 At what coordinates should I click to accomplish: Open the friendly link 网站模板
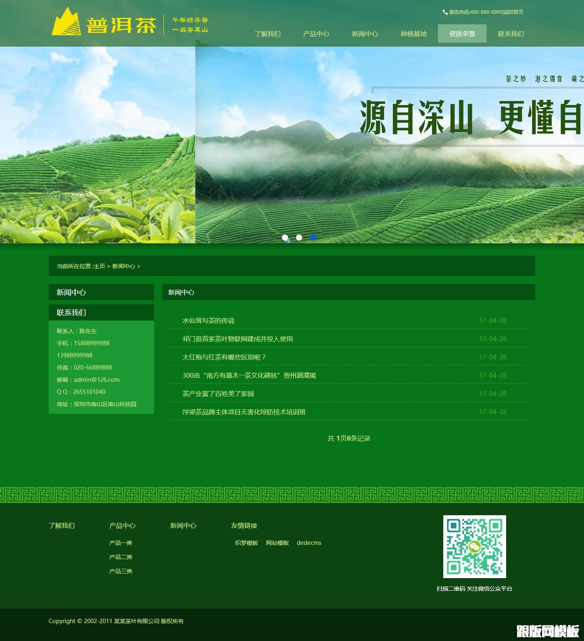(x=277, y=543)
